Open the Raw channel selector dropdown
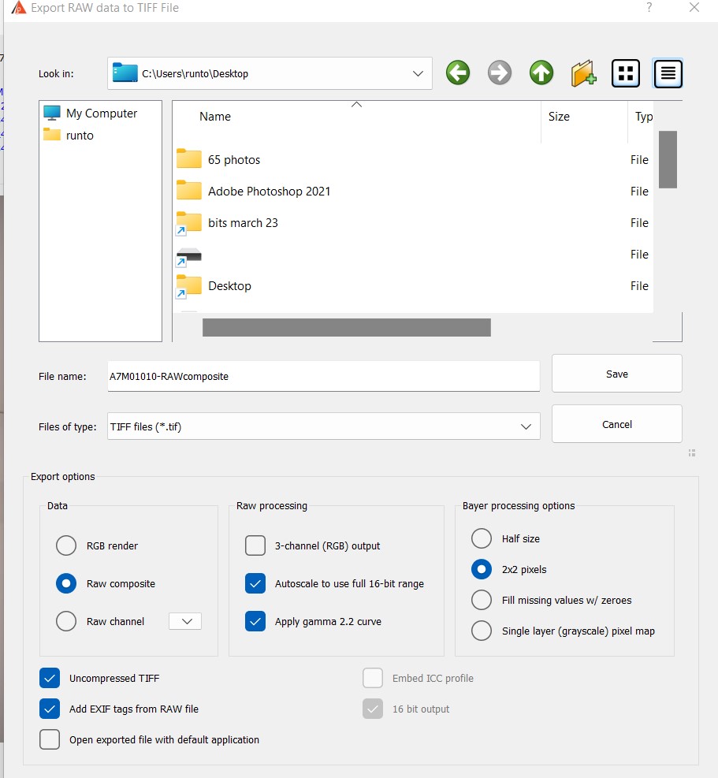Screen dimensions: 718x778 coord(185,621)
